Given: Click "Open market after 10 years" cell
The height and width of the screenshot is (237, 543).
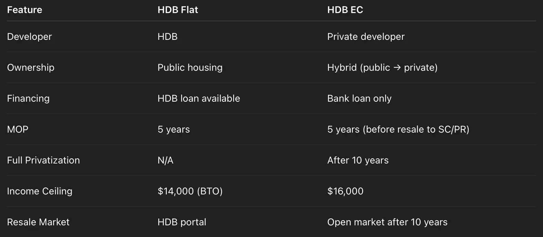Looking at the screenshot, I should pos(387,222).
